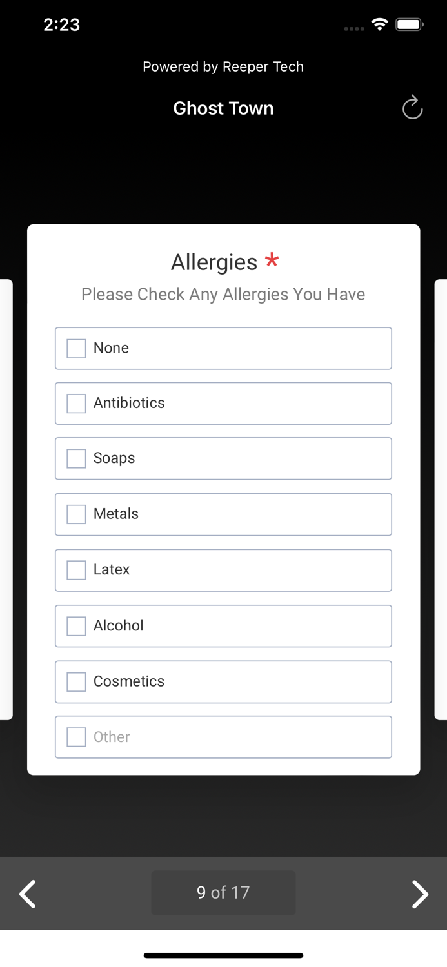
Task: Check the None allergy checkbox
Action: [76, 349]
